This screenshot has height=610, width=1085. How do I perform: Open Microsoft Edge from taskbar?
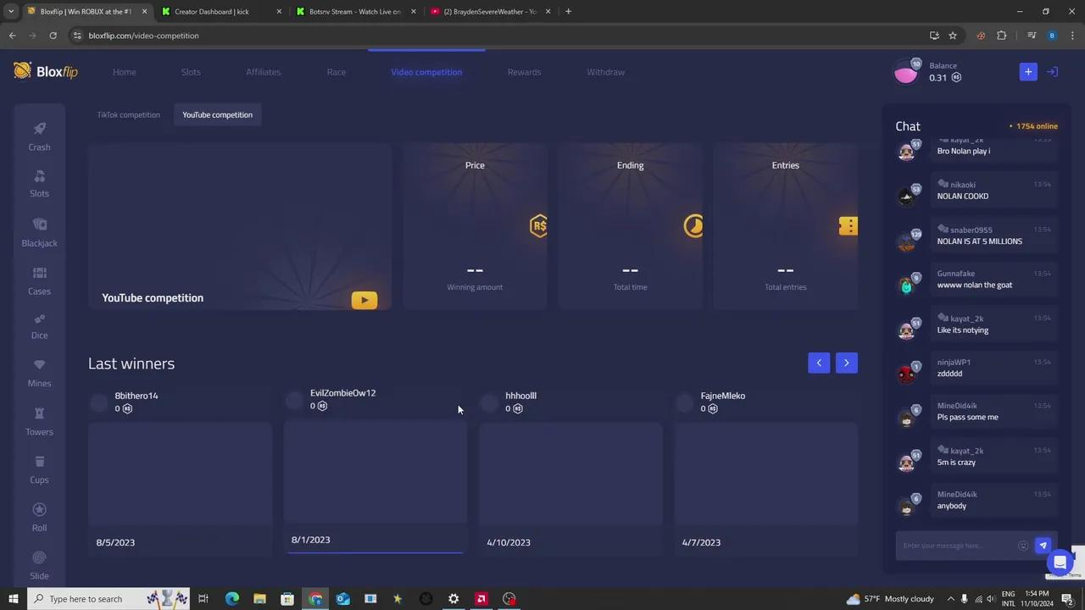(x=231, y=599)
